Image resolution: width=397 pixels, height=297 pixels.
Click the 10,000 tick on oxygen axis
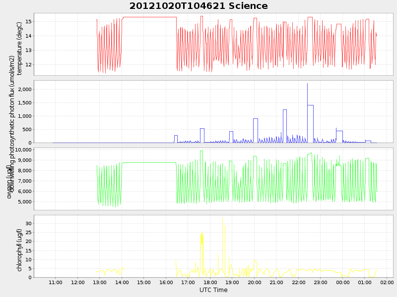(23, 149)
